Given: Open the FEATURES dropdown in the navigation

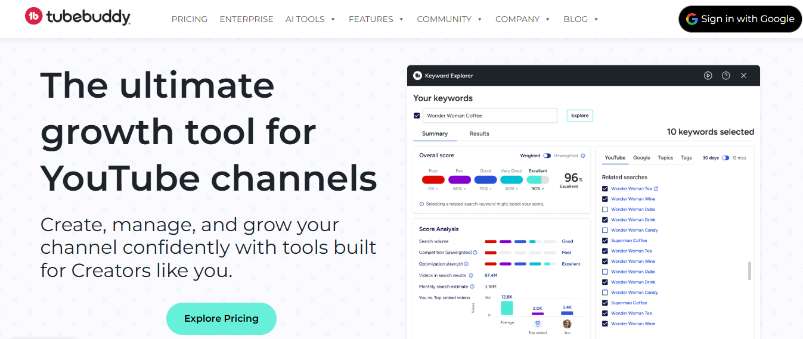Looking at the screenshot, I should coord(376,19).
